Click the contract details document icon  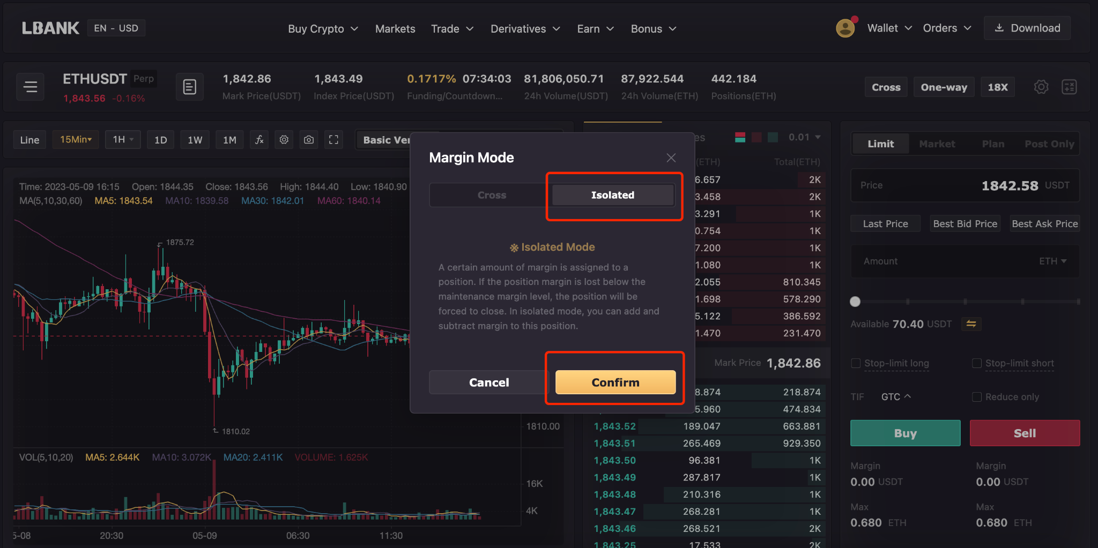(189, 87)
